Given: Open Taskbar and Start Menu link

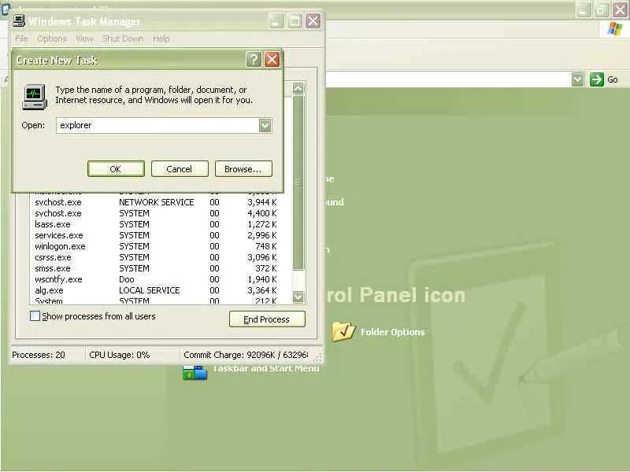Looking at the screenshot, I should click(x=266, y=368).
